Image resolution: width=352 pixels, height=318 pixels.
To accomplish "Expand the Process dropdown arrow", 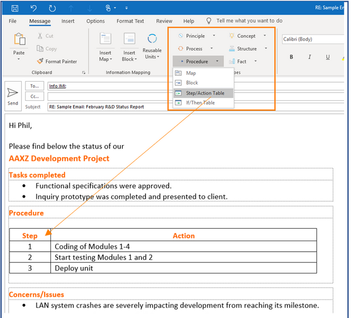I will click(x=211, y=48).
